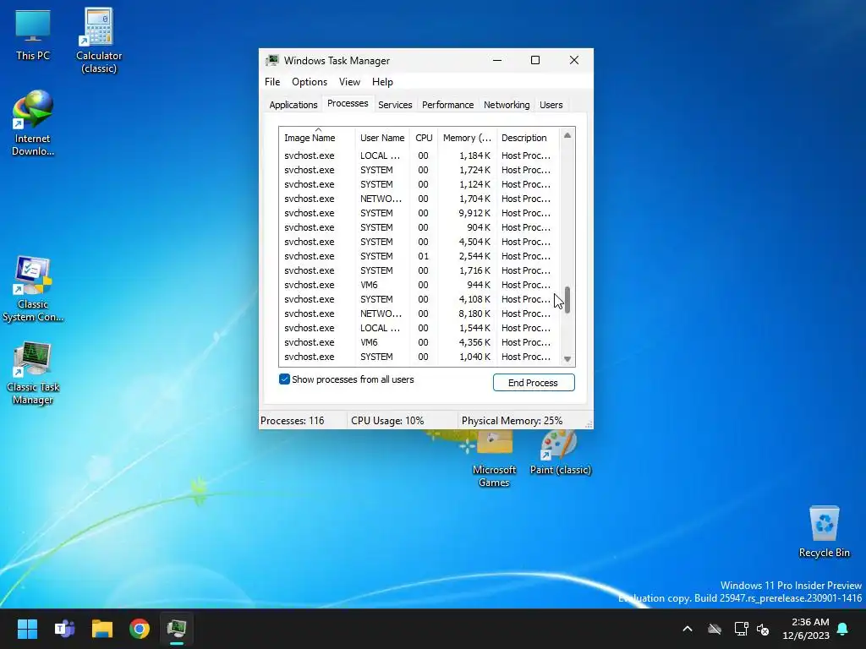Switch to the Applications tab
This screenshot has height=649, width=866.
pos(293,105)
